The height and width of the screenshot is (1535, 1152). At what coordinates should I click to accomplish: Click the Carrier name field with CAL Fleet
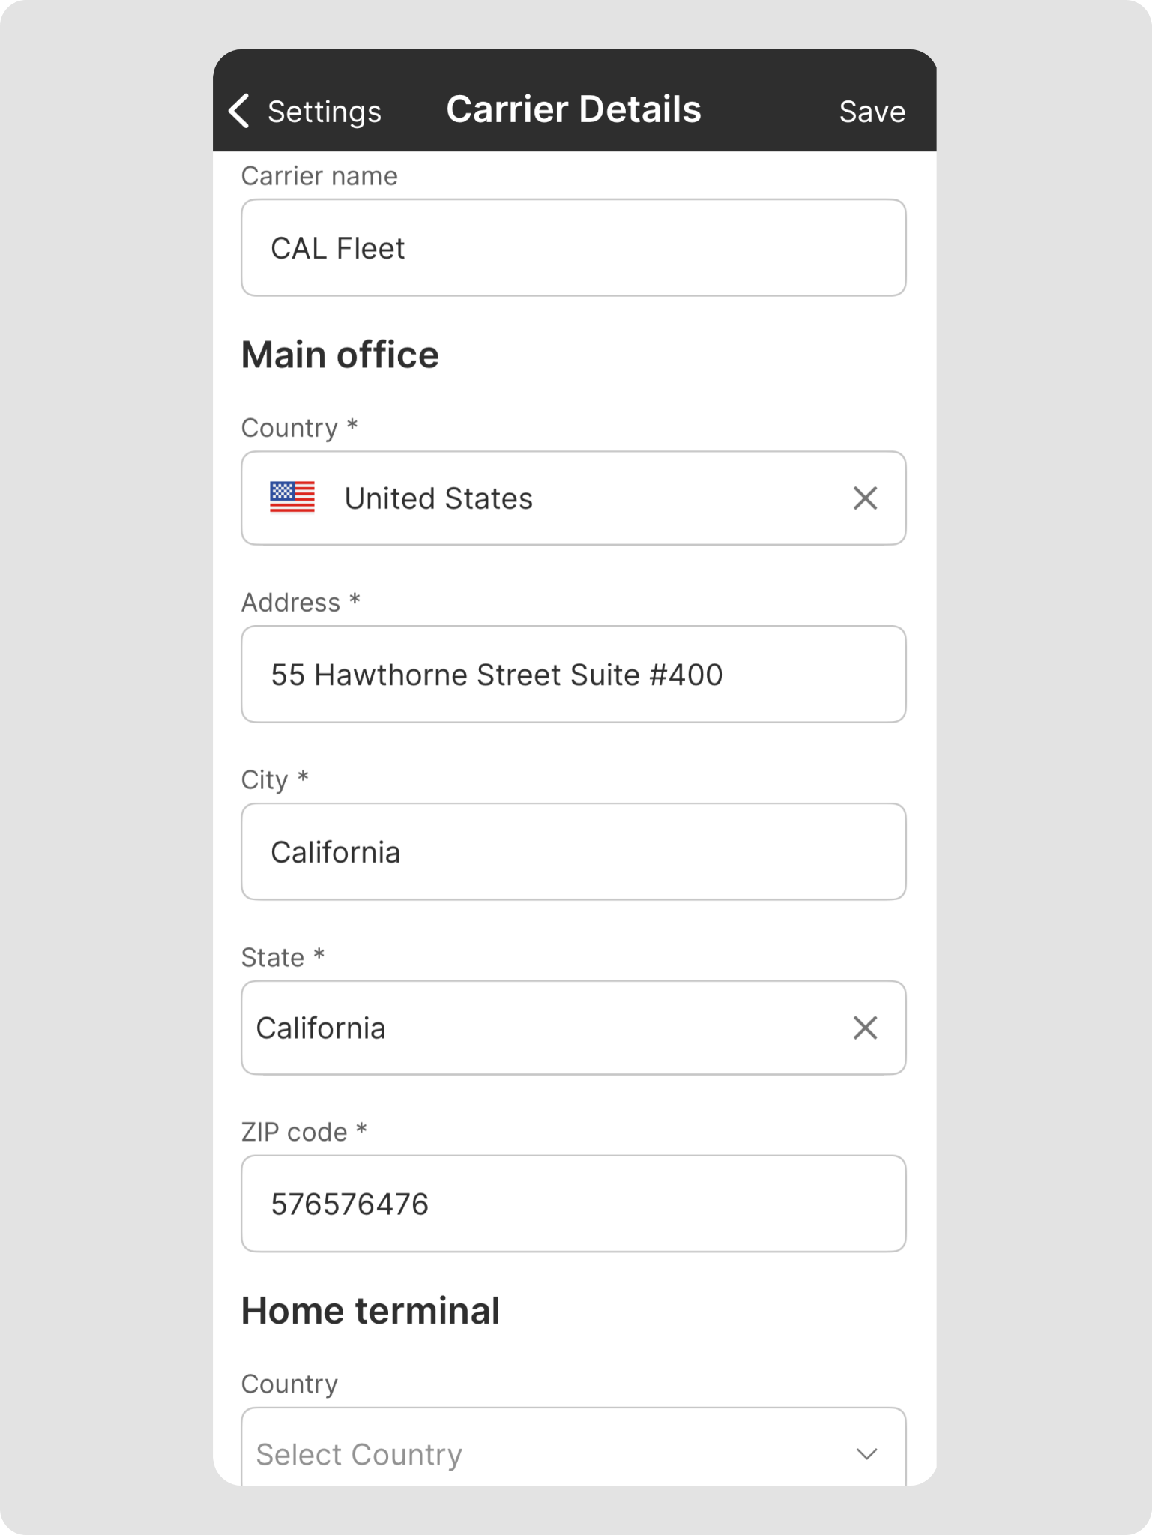pyautogui.click(x=573, y=248)
